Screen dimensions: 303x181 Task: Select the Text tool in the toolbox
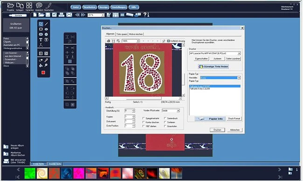click(x=41, y=40)
